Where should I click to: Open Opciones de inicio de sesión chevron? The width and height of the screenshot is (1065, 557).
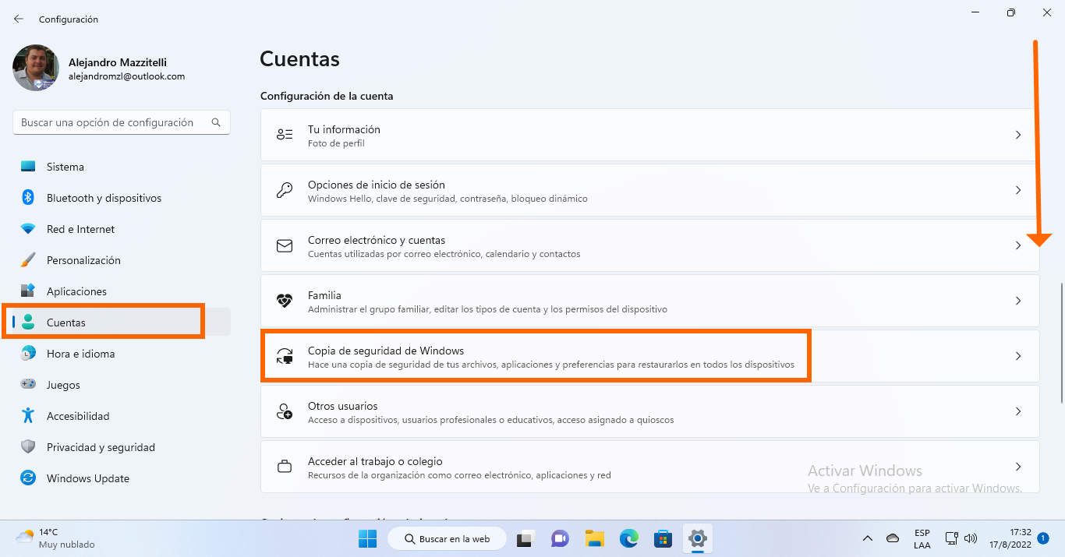coord(1018,190)
